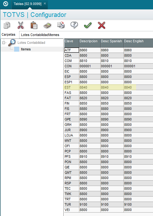Select the Itemes tree item
The image size is (153, 216).
(x=26, y=49)
